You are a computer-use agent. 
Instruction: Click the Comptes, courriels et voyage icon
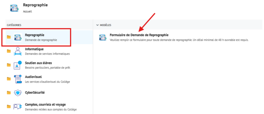coord(18,106)
